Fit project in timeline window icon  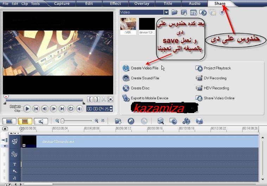point(103,121)
